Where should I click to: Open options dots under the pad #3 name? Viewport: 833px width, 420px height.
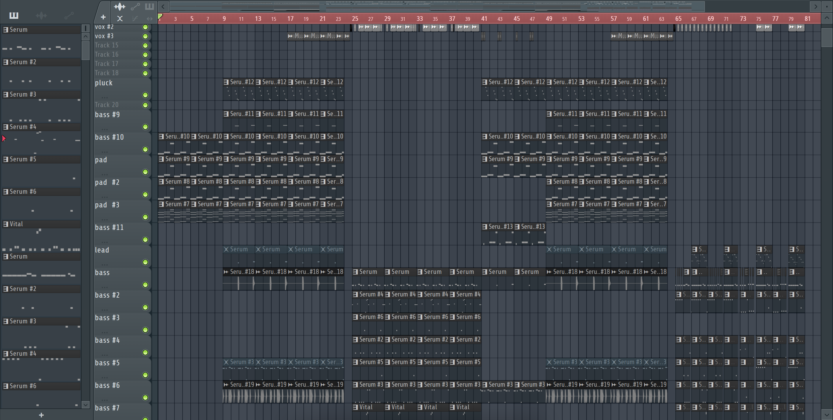104,219
